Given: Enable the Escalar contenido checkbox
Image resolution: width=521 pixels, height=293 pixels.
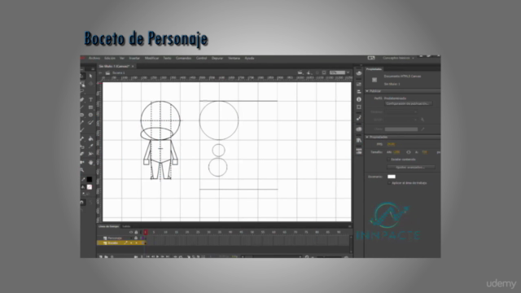Looking at the screenshot, I should tap(388, 160).
